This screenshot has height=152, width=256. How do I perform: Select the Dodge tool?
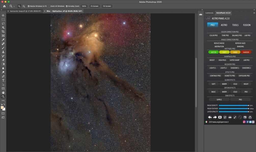coord(3,72)
